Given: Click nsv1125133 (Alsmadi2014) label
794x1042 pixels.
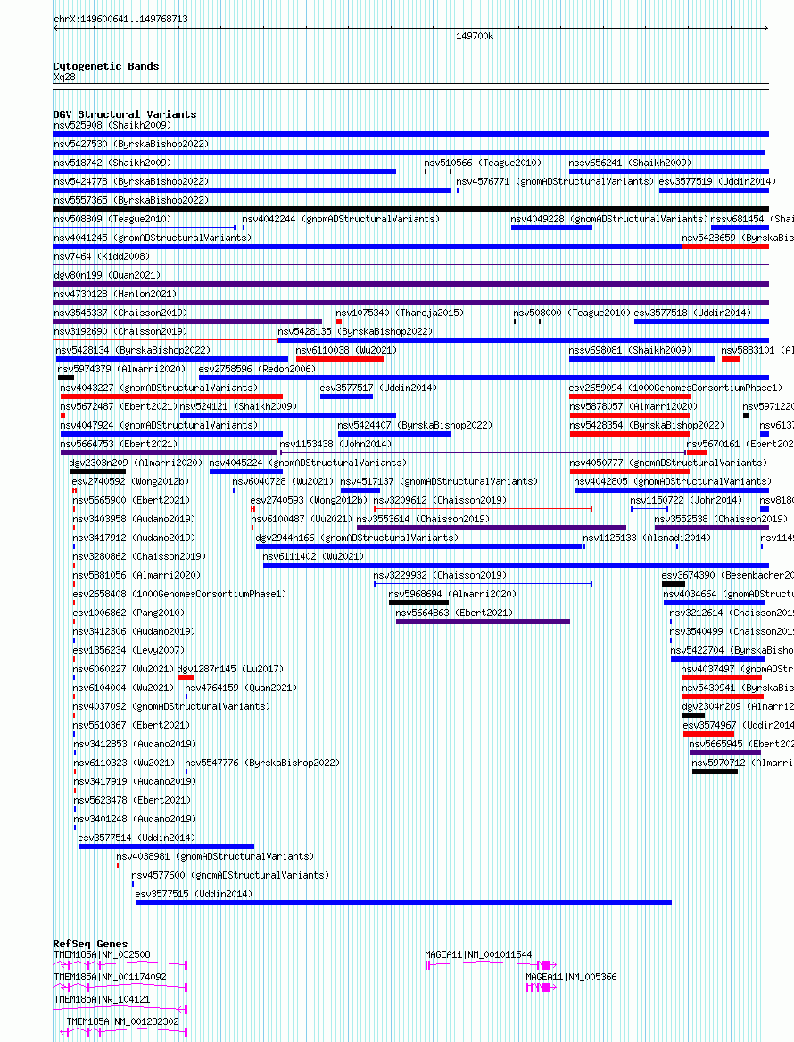Looking at the screenshot, I should point(647,537).
